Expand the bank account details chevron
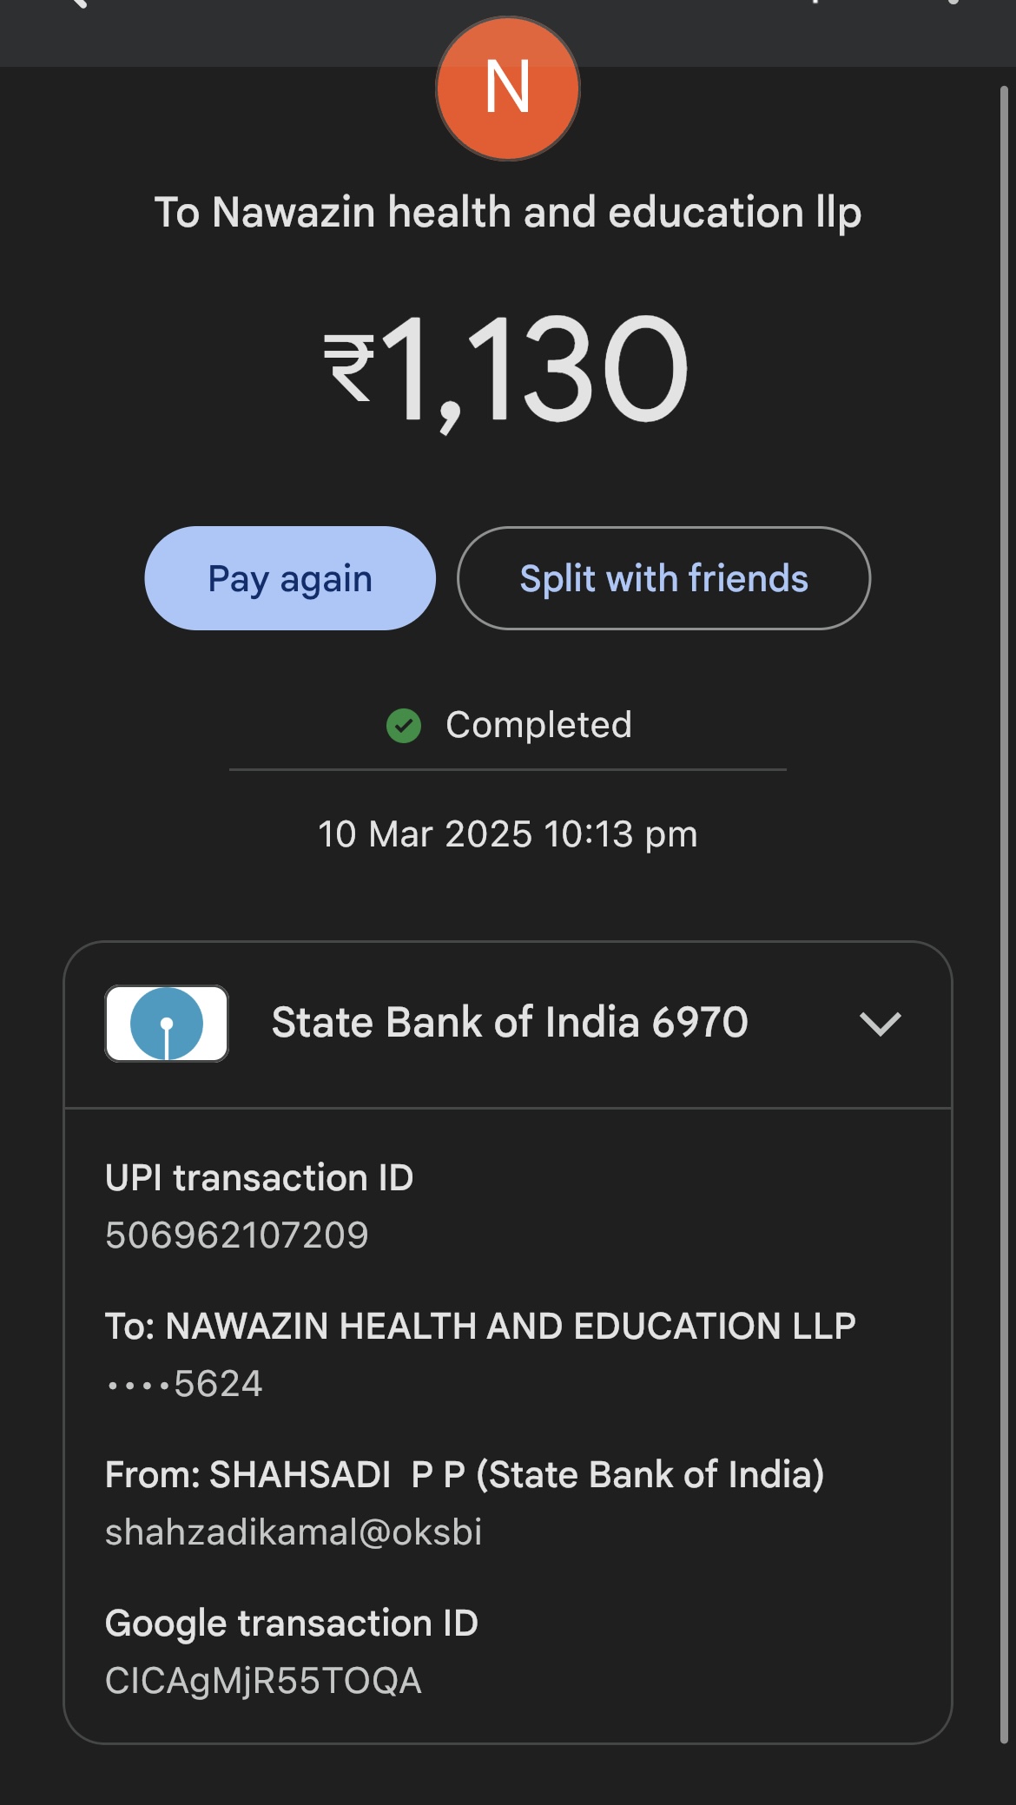The height and width of the screenshot is (1805, 1016). pyautogui.click(x=880, y=1024)
